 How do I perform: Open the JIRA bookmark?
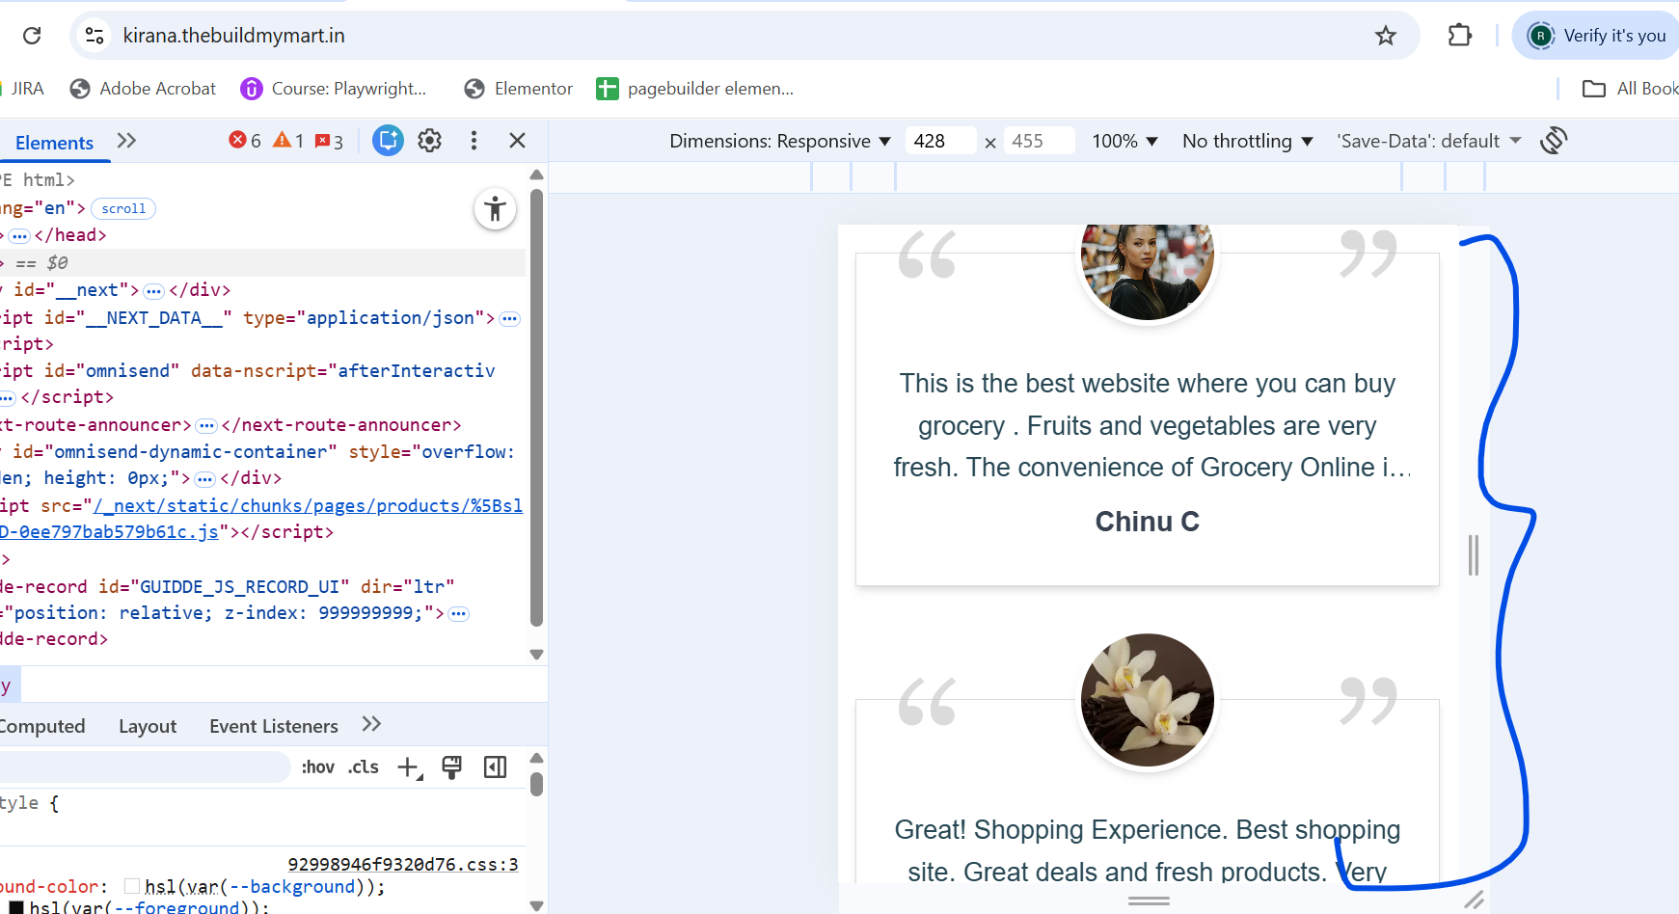tap(23, 89)
